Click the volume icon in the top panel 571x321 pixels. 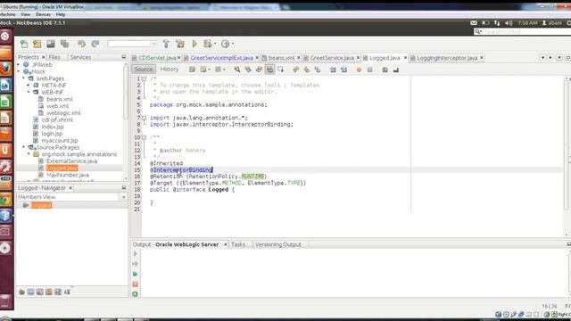tap(509, 23)
